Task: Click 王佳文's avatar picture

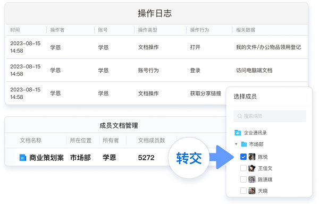Action: coord(252,168)
